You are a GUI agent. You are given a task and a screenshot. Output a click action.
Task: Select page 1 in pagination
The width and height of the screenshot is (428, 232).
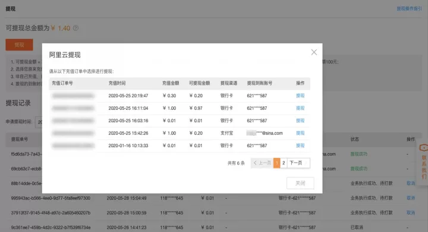[277, 163]
